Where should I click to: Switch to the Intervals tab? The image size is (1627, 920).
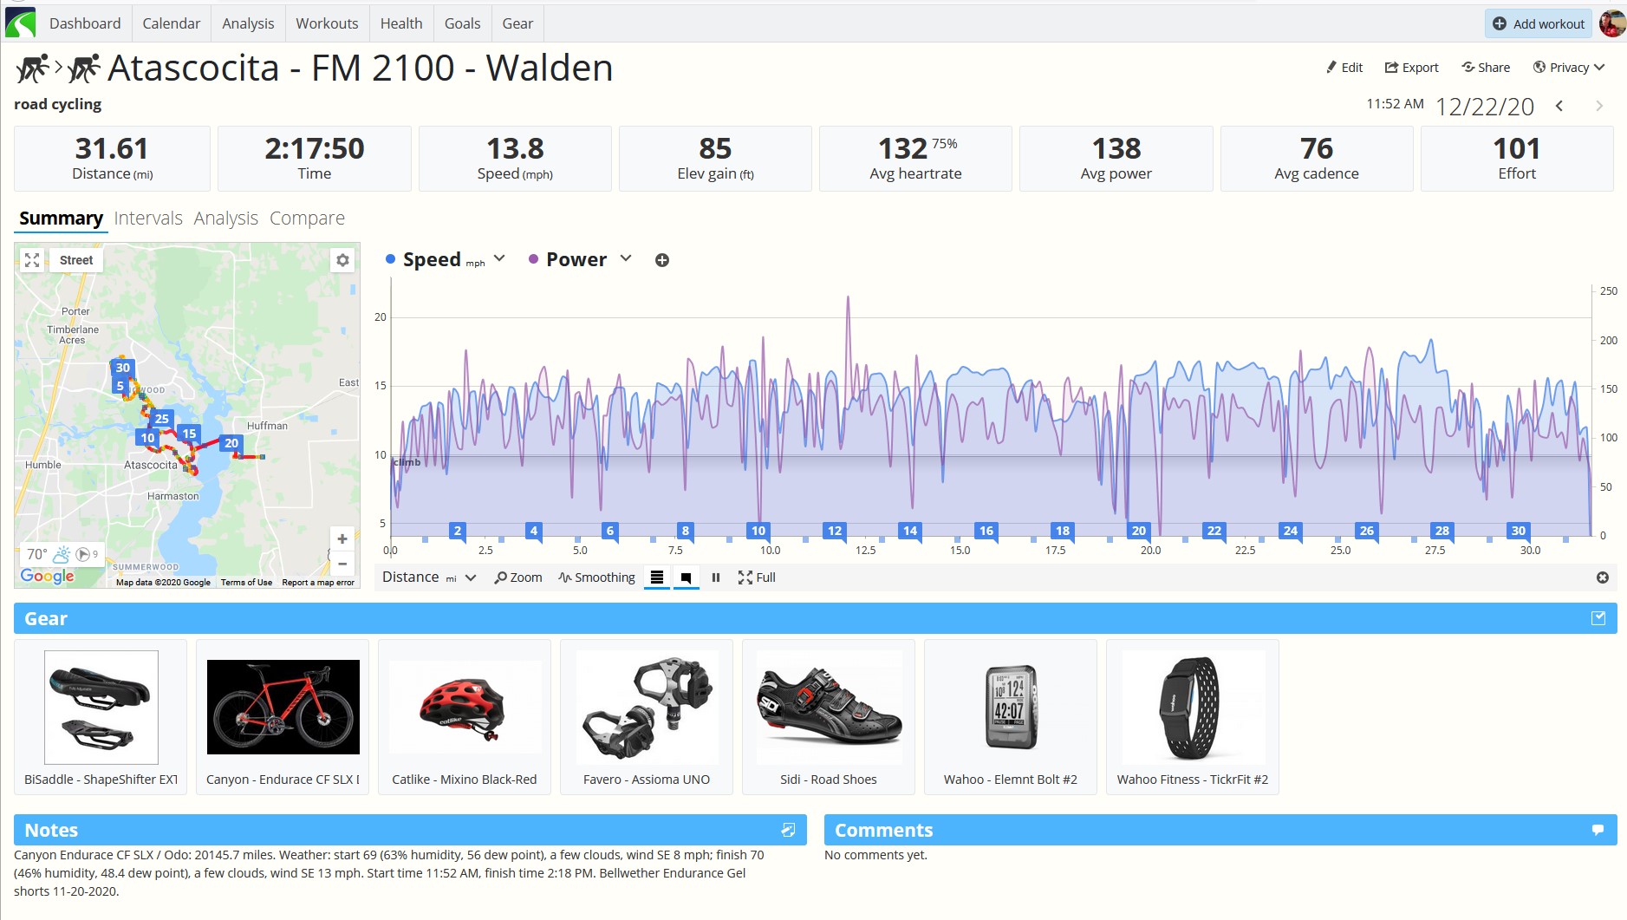(148, 219)
